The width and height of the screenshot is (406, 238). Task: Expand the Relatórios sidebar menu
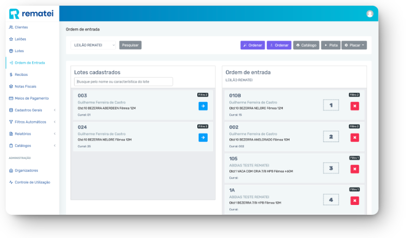click(x=32, y=134)
